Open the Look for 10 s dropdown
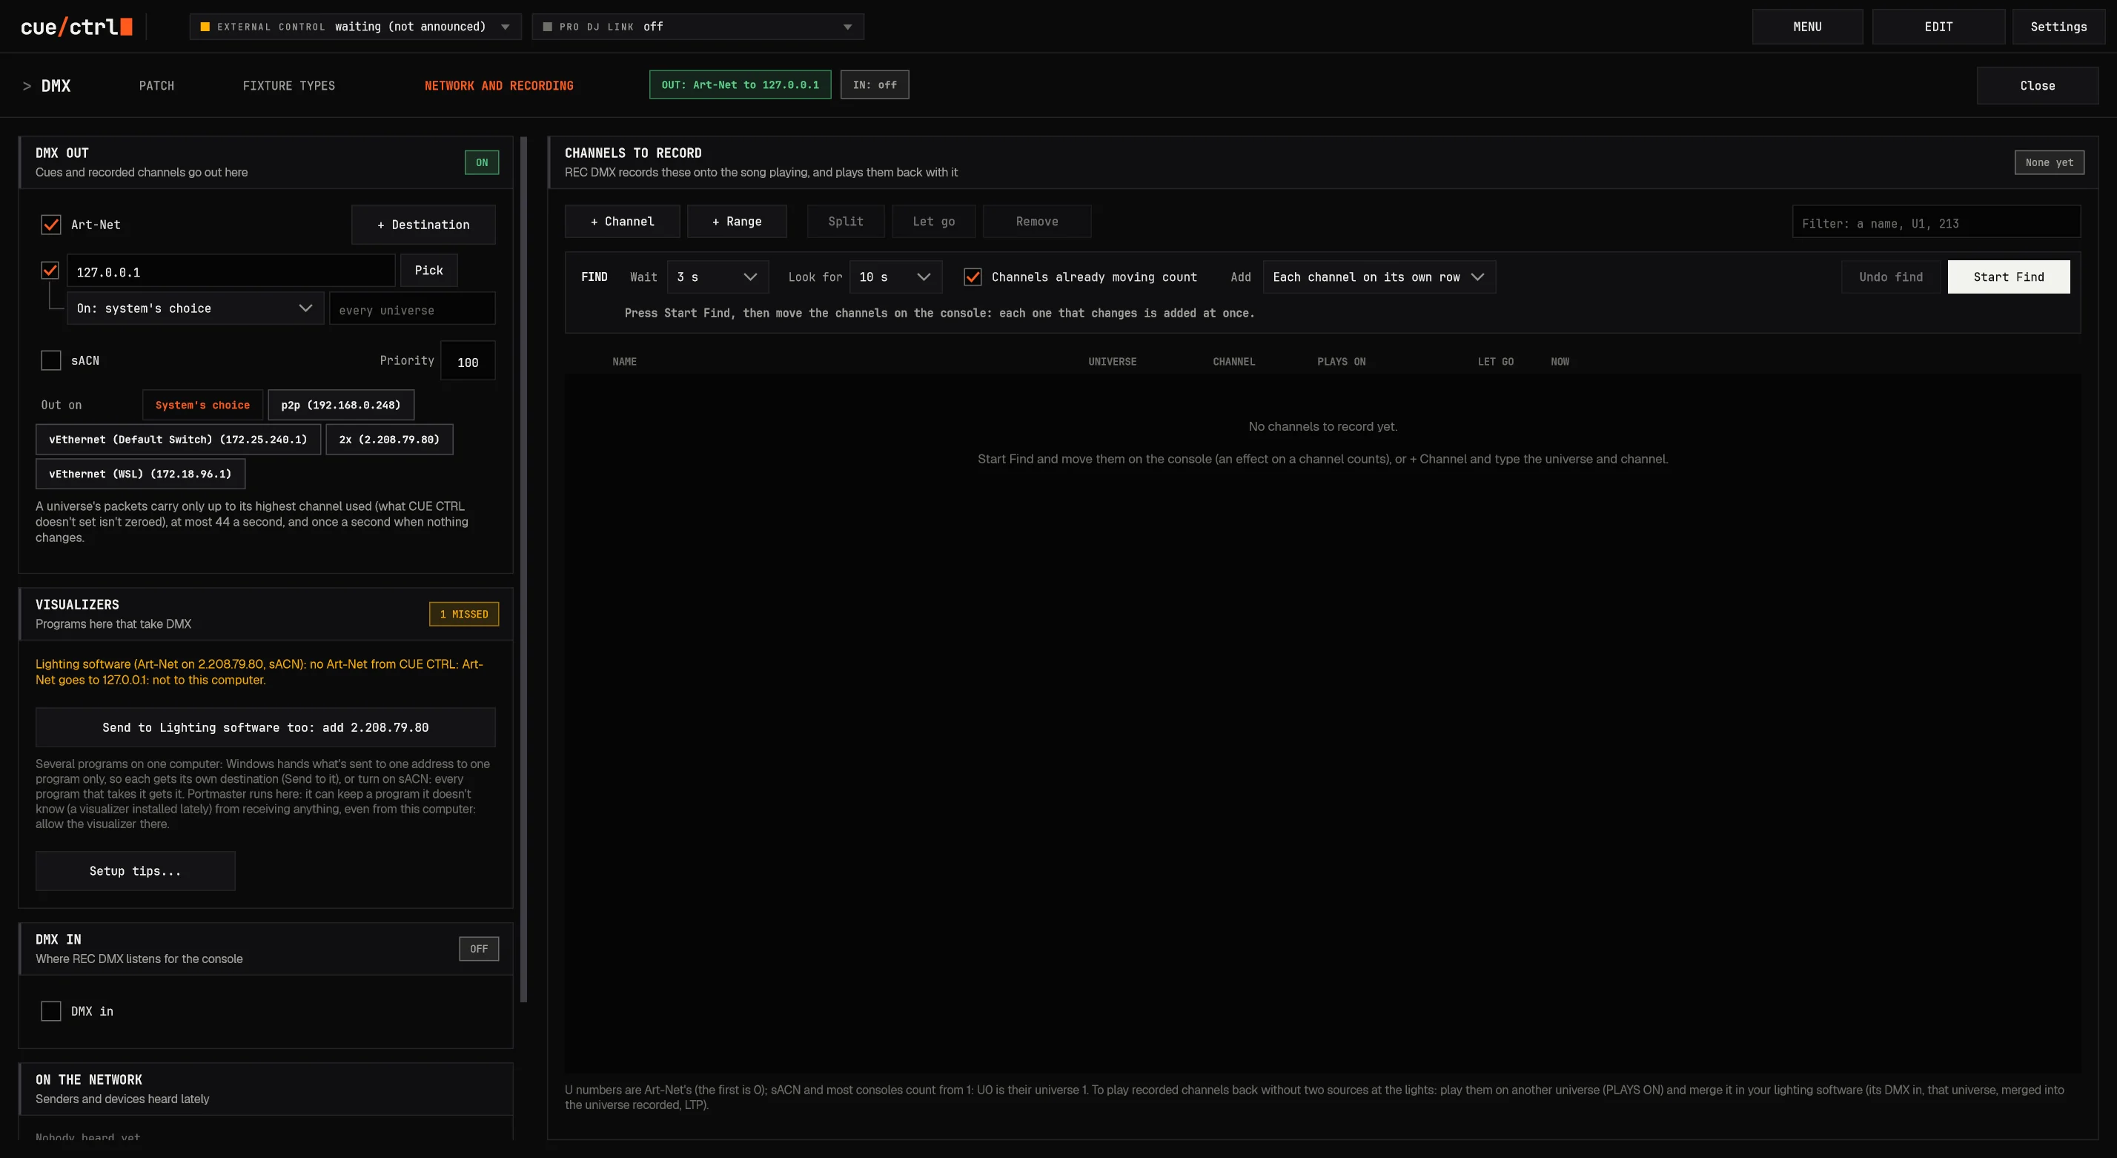Image resolution: width=2117 pixels, height=1158 pixels. tap(895, 277)
